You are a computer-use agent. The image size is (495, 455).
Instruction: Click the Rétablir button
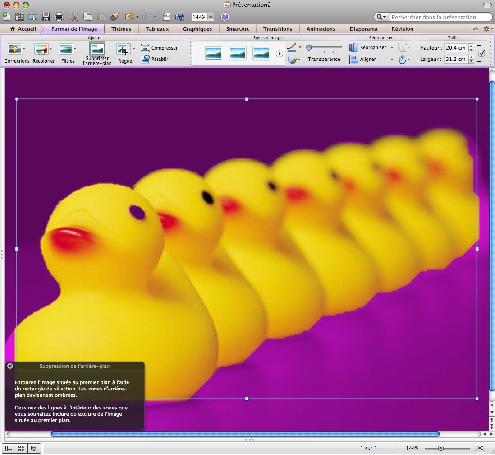point(155,59)
